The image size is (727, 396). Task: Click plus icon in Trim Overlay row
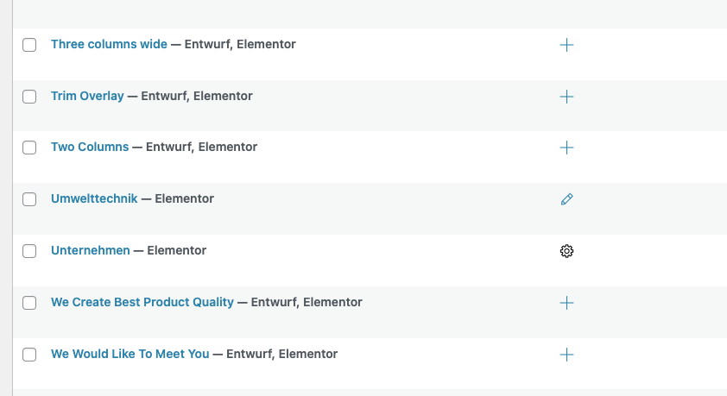[x=566, y=97]
